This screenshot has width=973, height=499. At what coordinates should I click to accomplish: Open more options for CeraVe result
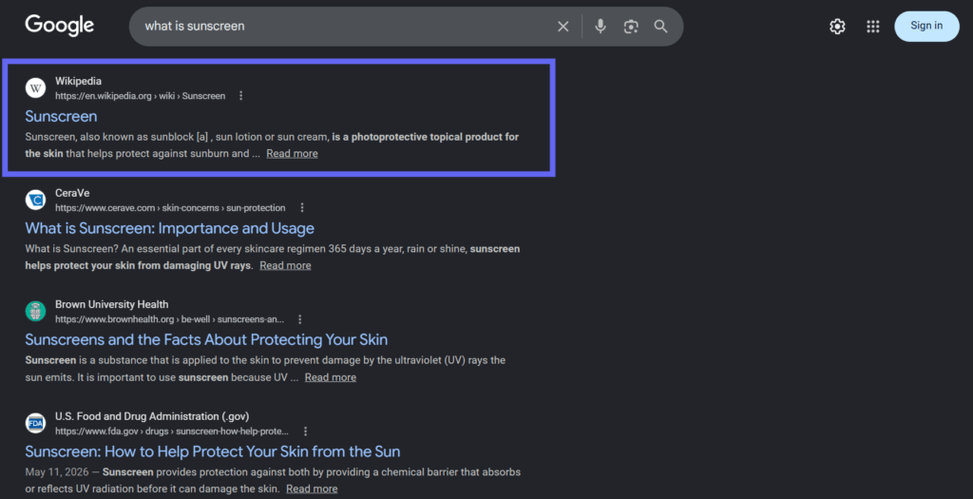301,207
